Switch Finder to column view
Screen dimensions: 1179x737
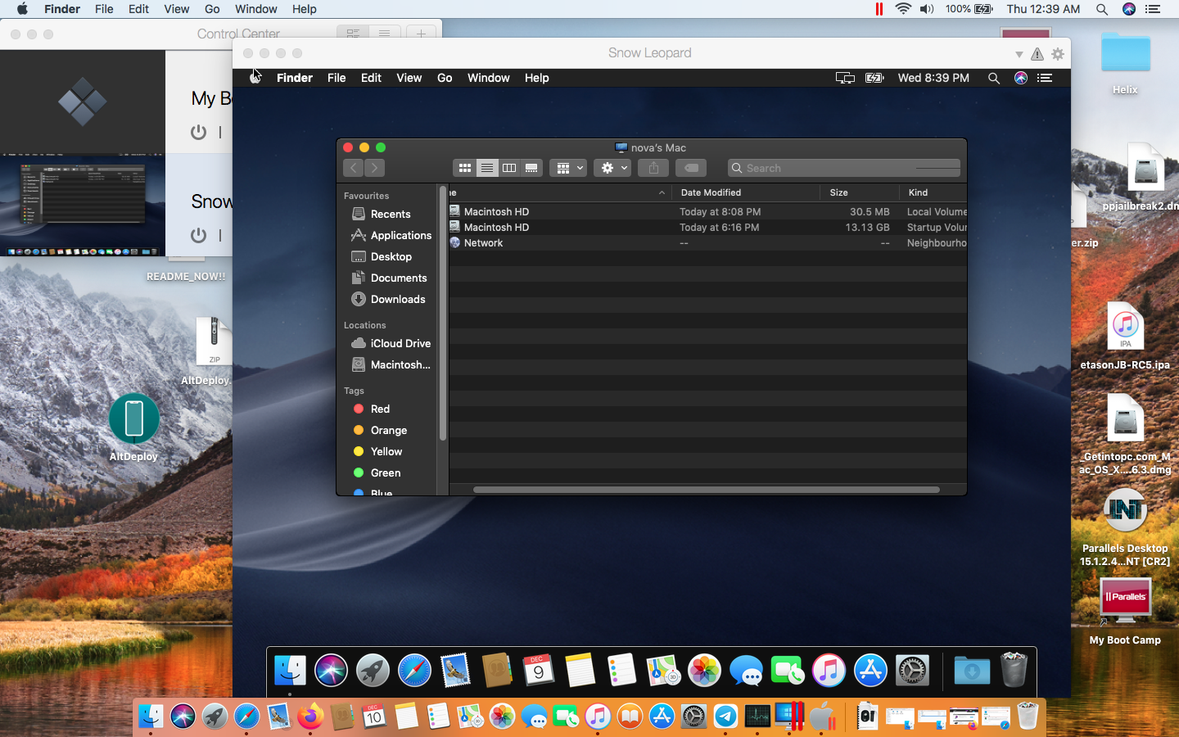click(x=509, y=168)
